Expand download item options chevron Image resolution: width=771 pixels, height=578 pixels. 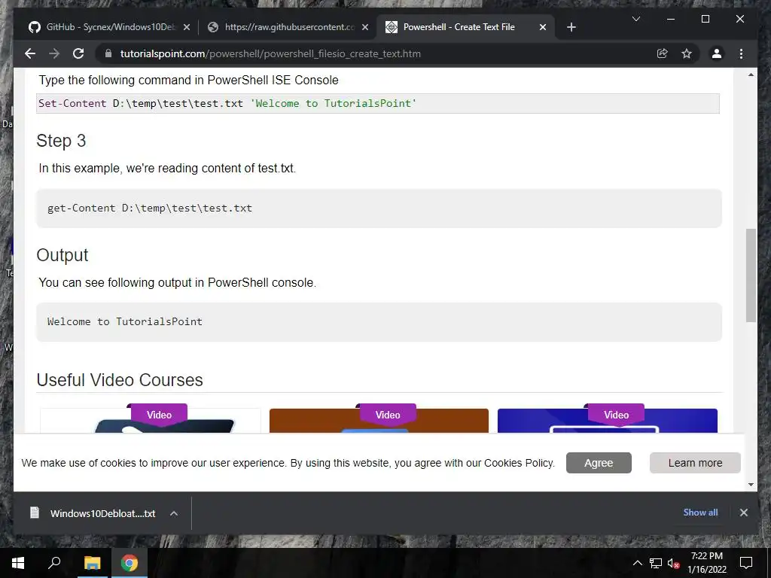[174, 513]
